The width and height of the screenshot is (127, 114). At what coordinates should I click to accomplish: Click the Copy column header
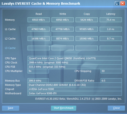(x=87, y=14)
